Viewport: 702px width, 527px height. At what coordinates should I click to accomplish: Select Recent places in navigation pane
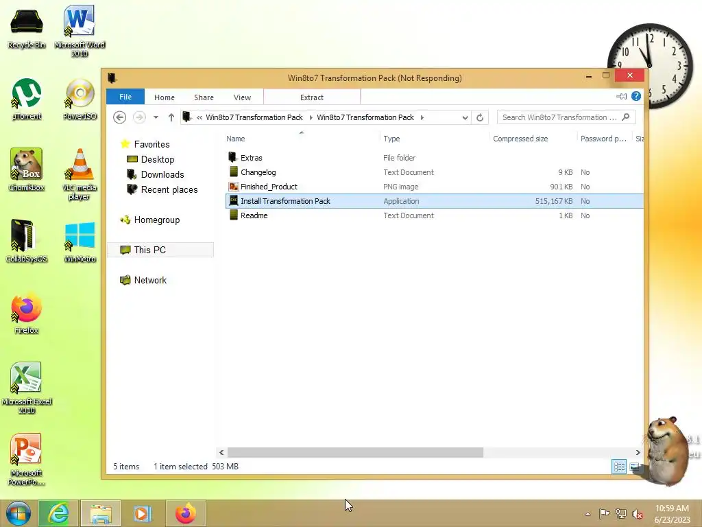[x=169, y=190]
